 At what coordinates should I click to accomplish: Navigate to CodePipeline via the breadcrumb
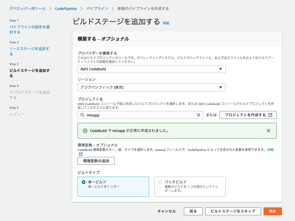coord(65,8)
